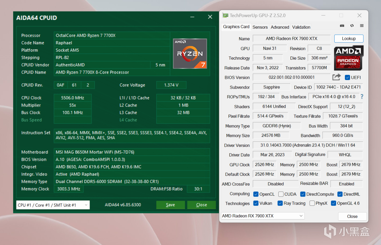
Task: Take a GPU-Z screenshot with the camera icon
Action: tap(342, 26)
